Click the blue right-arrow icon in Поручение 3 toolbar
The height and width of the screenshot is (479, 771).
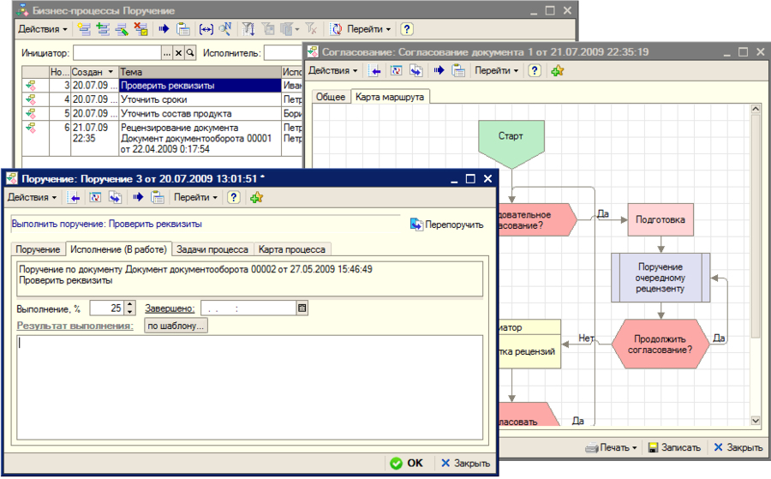pos(138,197)
